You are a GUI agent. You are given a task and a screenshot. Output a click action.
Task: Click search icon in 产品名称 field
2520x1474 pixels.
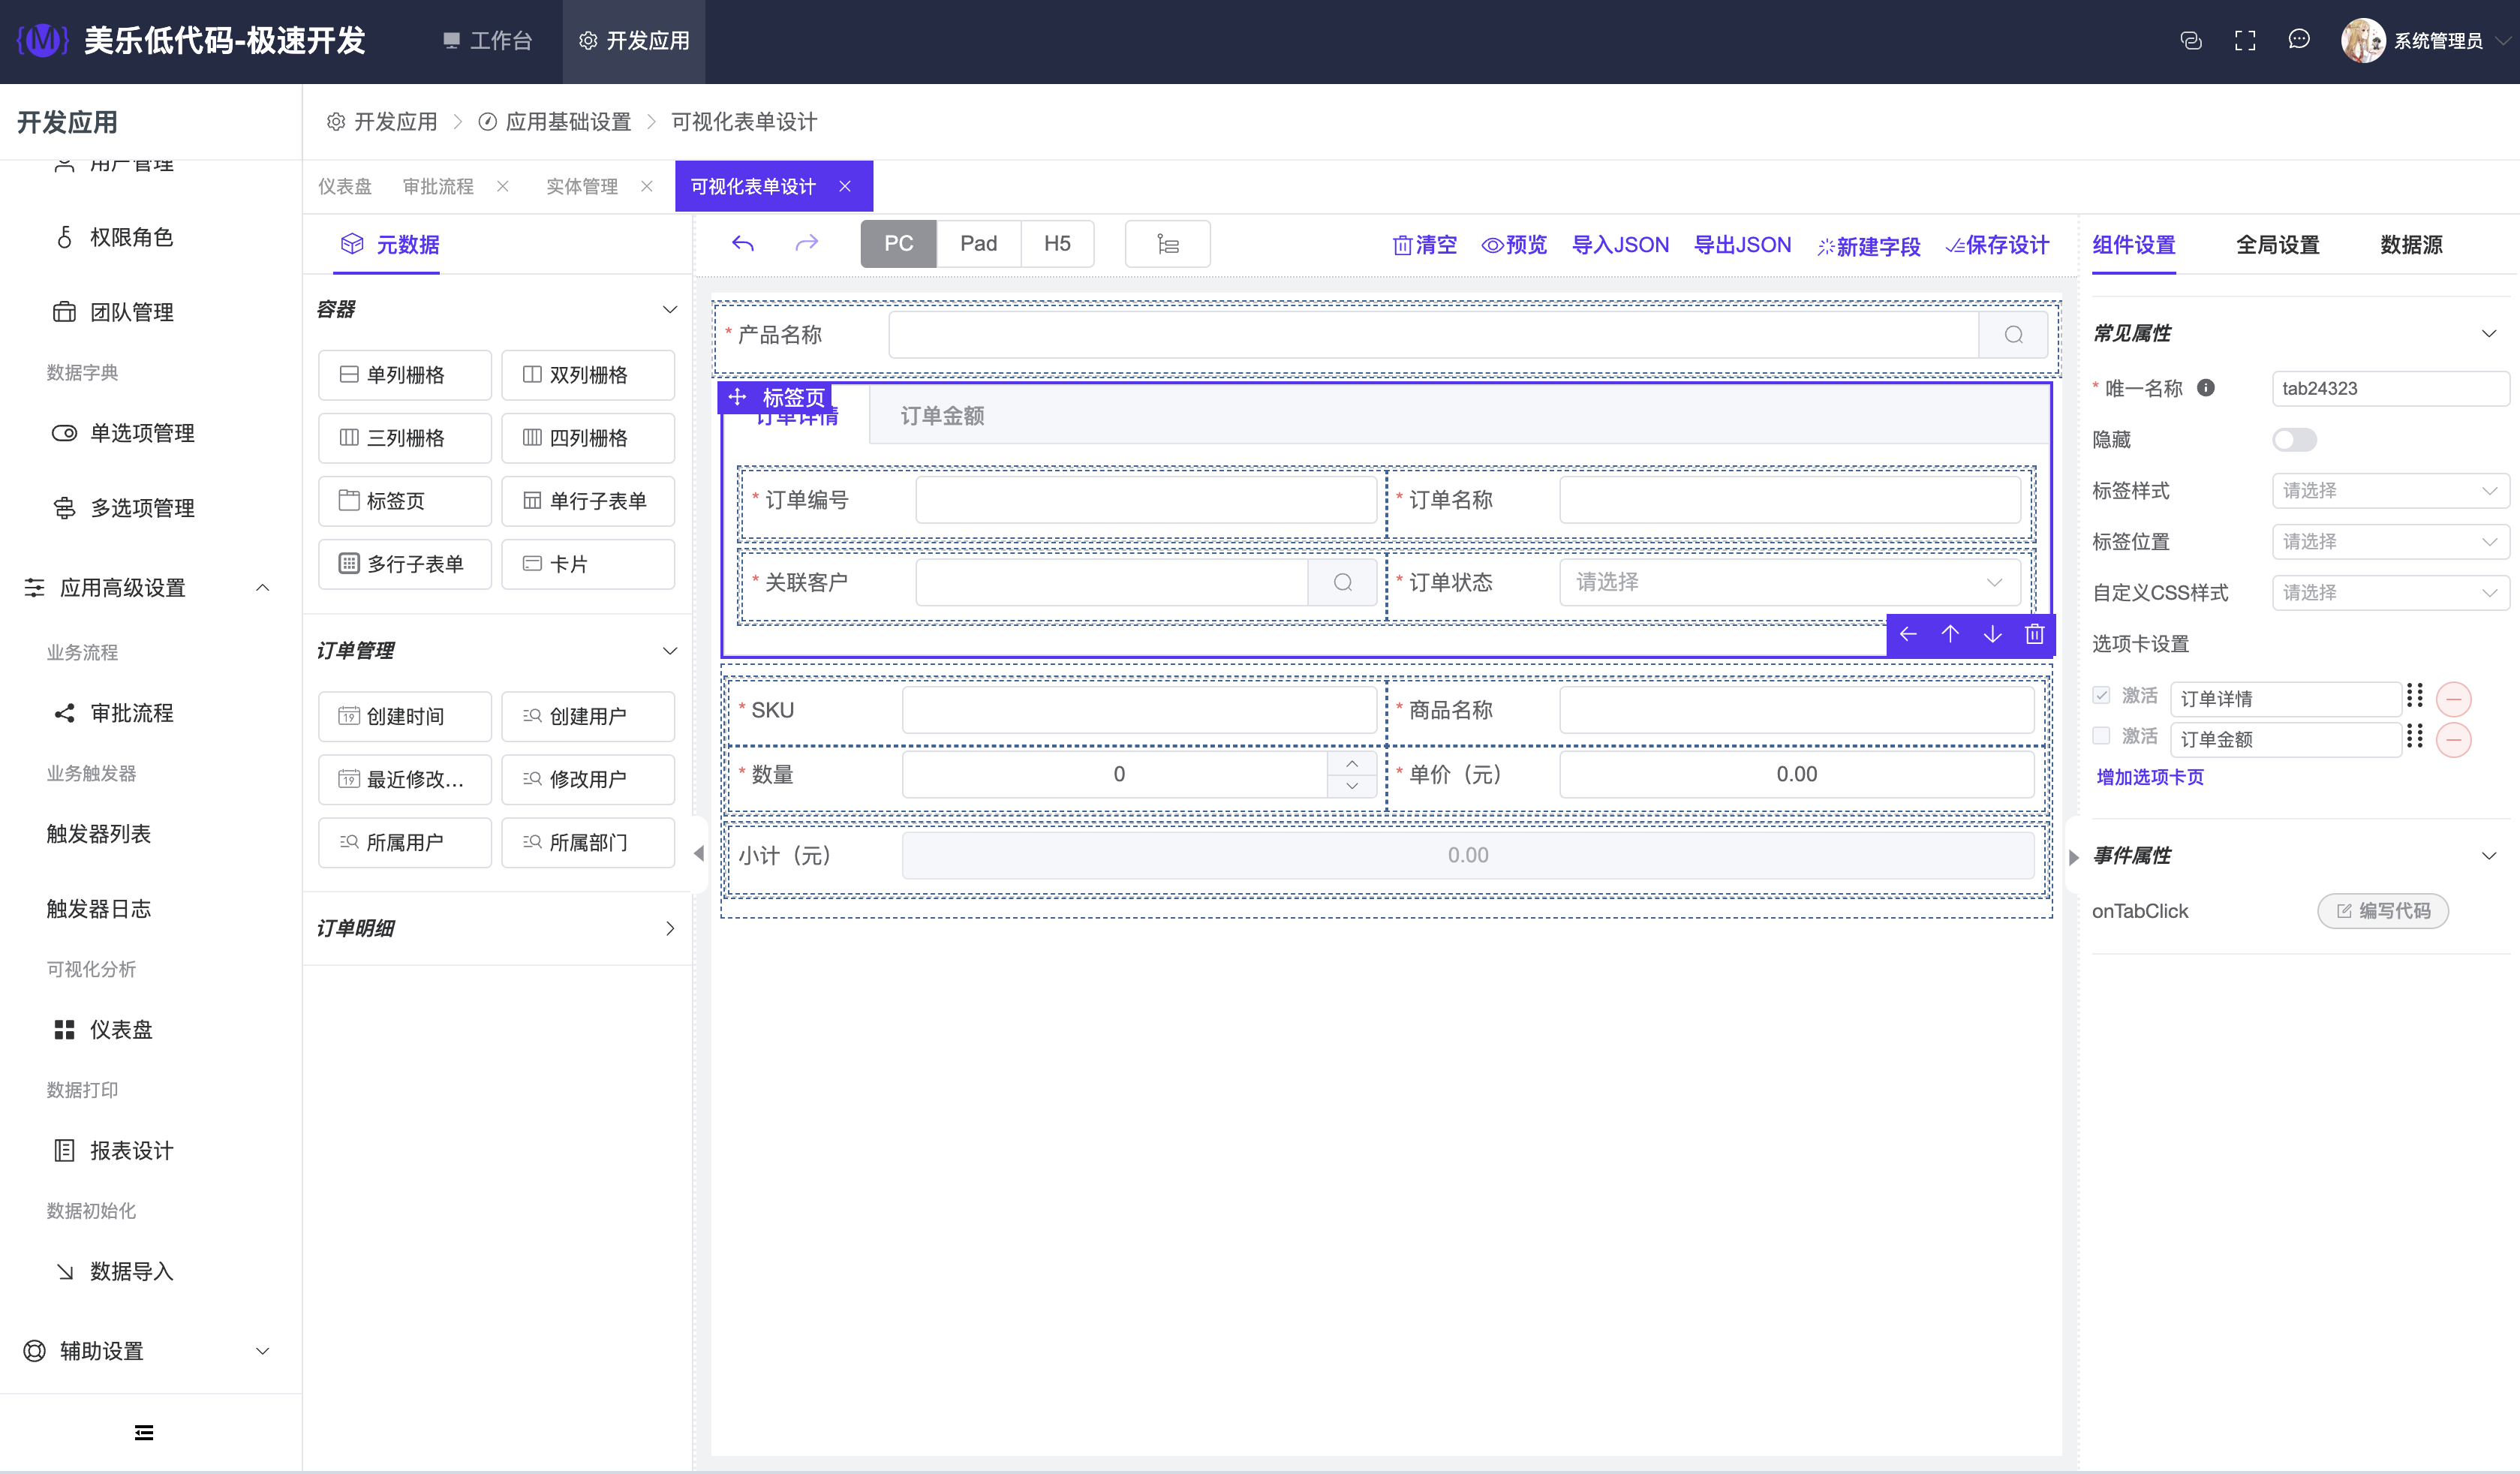tap(2013, 335)
